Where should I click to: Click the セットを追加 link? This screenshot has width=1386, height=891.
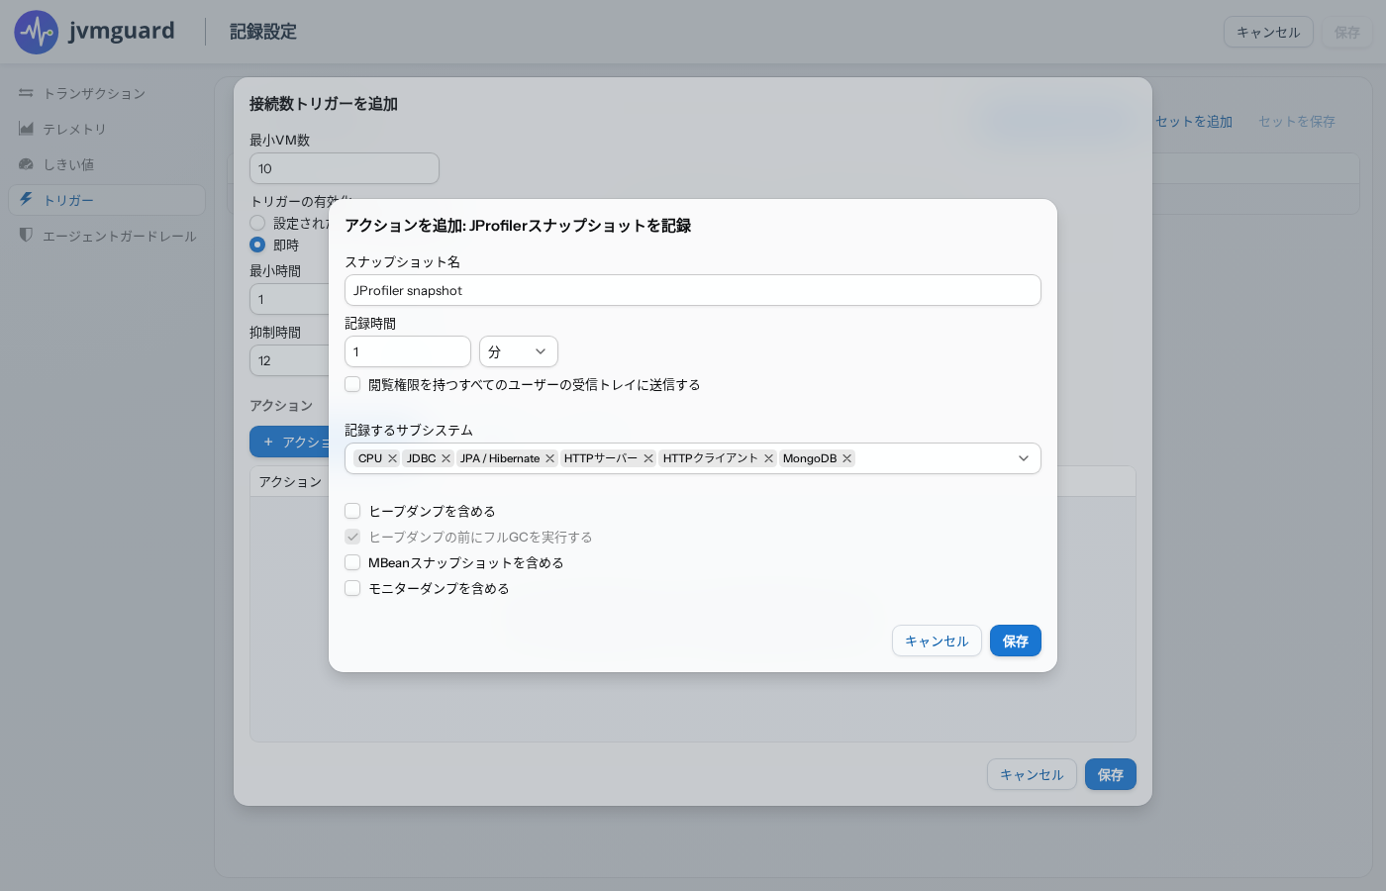point(1194,121)
